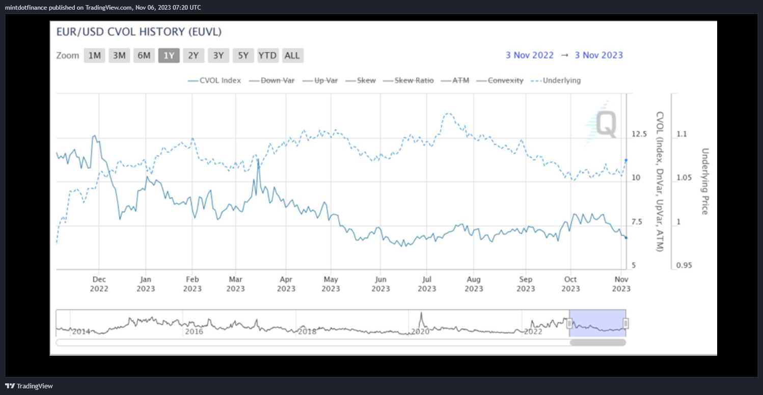Click the 2014 label in navigator
The height and width of the screenshot is (395, 763).
pos(81,331)
